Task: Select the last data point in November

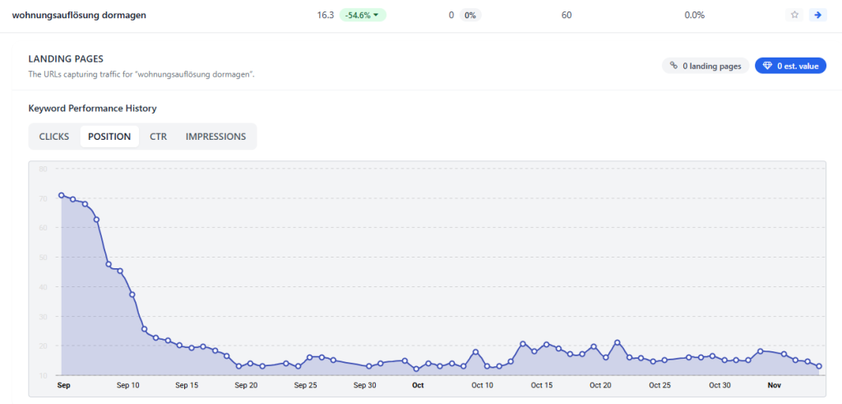Action: pos(819,367)
